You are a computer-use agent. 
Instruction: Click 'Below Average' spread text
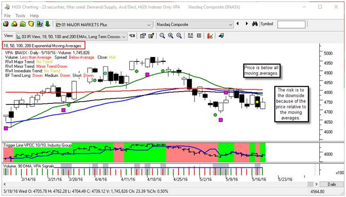81,57
